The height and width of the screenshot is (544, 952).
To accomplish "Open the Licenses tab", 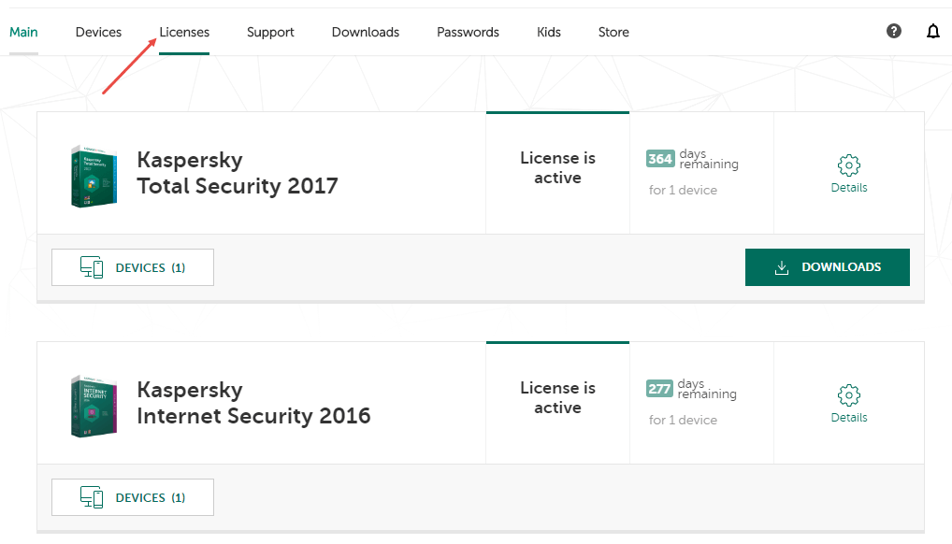I will [184, 32].
